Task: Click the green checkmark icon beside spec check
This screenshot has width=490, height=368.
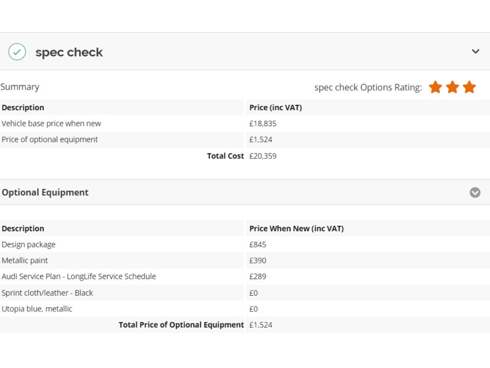Action: [17, 52]
